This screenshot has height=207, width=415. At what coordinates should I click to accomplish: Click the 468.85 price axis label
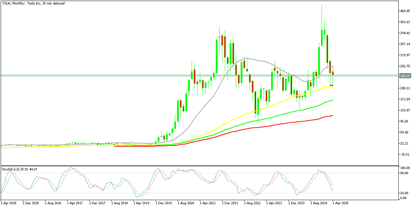pos(405,11)
